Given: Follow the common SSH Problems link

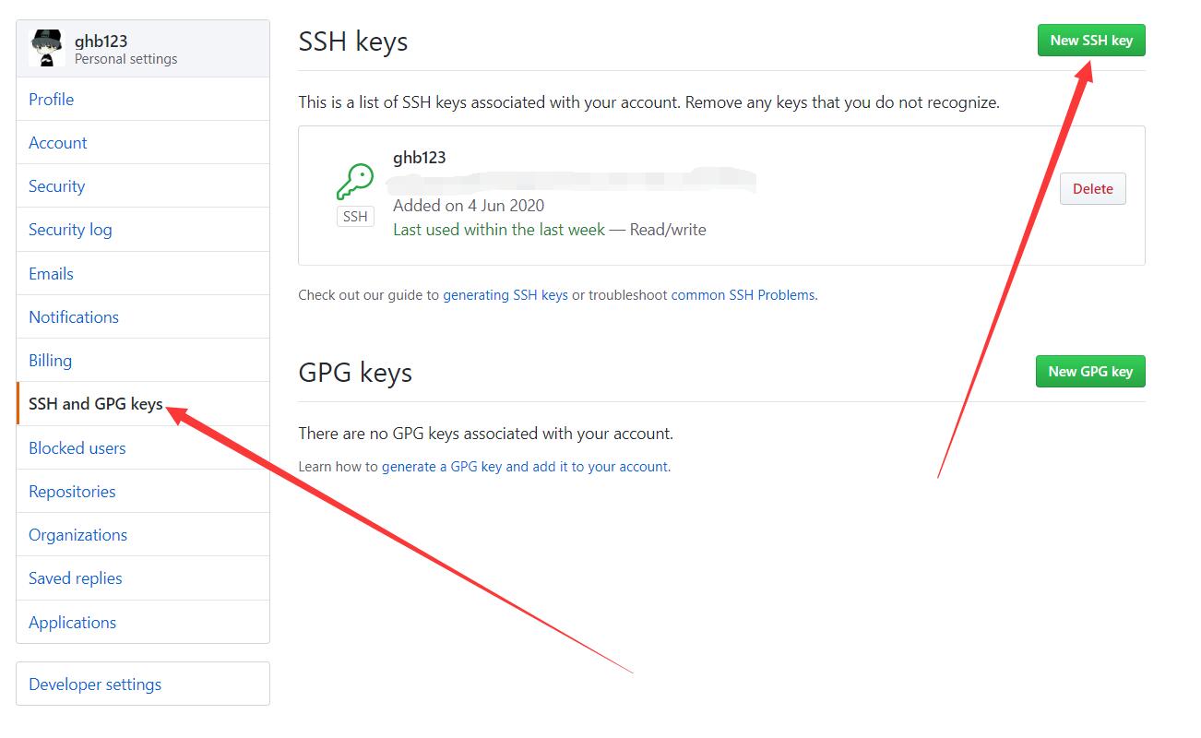Looking at the screenshot, I should coord(743,295).
